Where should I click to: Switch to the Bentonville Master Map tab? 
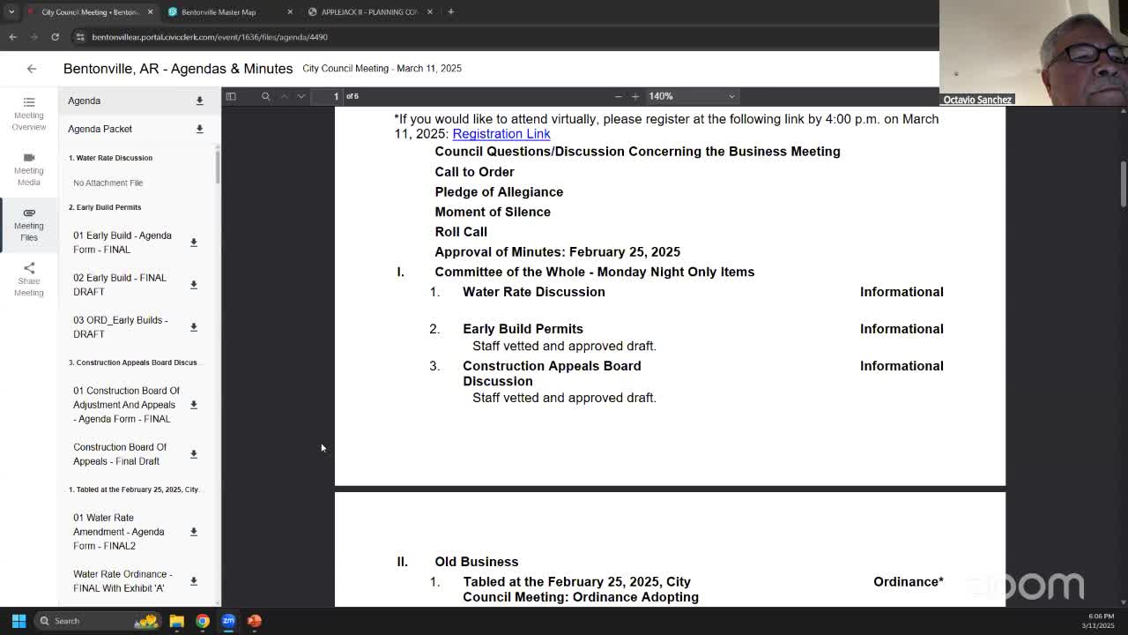pyautogui.click(x=219, y=12)
